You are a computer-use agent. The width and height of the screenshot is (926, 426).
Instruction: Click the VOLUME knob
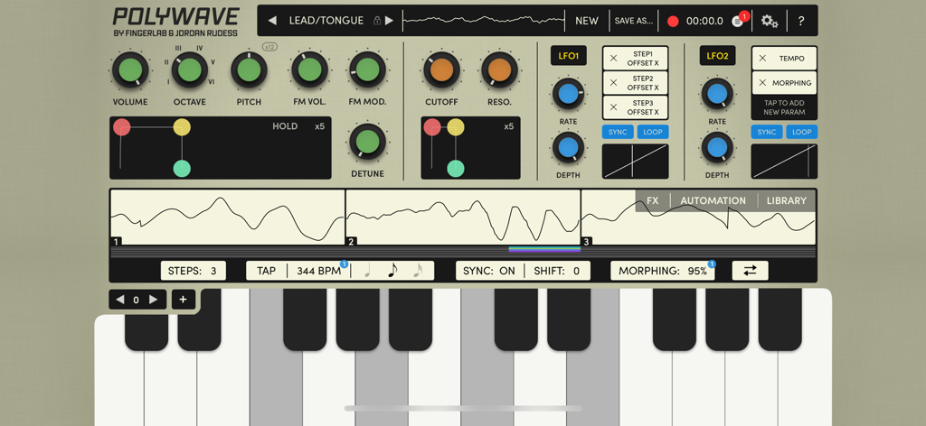point(130,69)
